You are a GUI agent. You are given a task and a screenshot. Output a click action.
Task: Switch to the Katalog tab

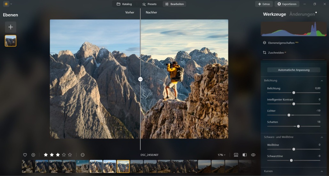(124, 4)
